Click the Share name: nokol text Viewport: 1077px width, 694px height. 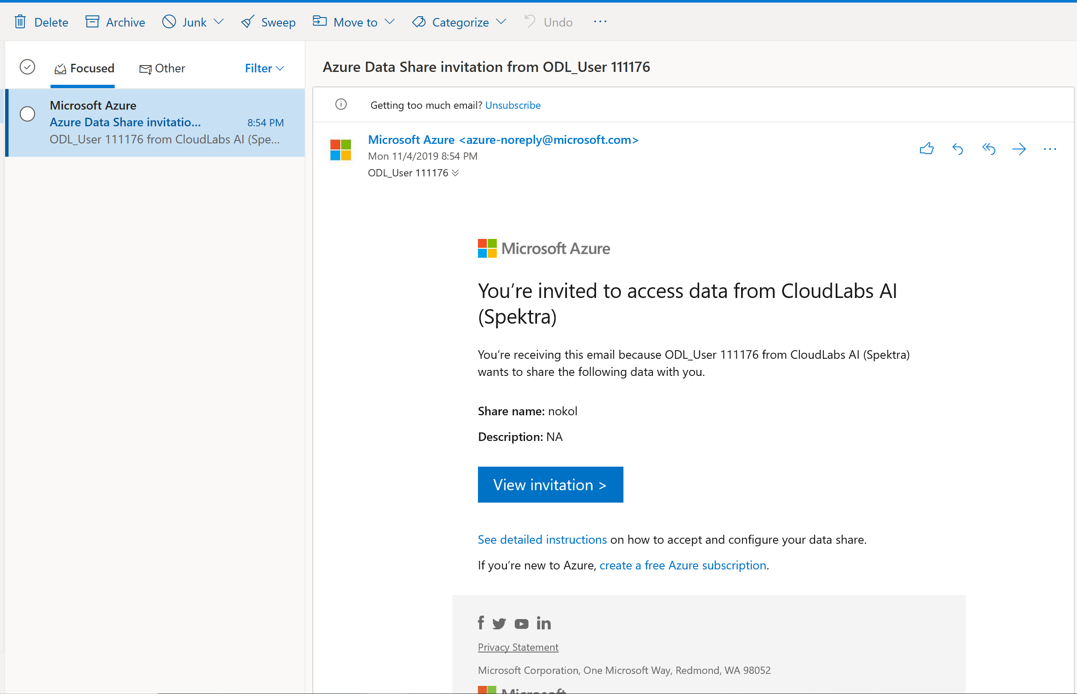coord(528,411)
